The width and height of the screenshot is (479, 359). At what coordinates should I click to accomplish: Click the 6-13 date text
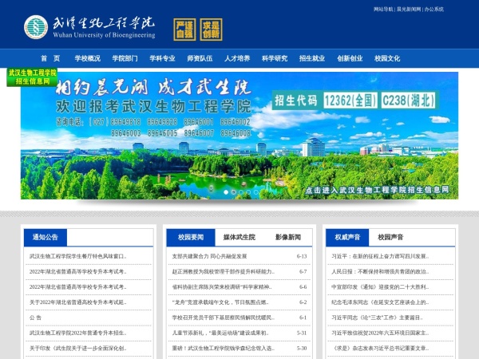[302, 256]
